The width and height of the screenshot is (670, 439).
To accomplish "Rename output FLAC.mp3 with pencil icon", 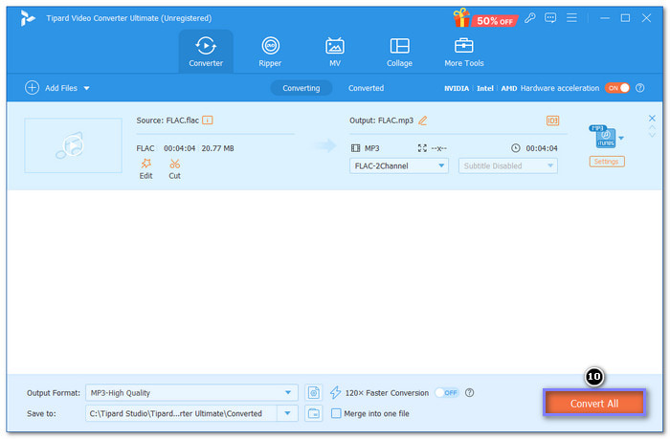I will pyautogui.click(x=423, y=121).
